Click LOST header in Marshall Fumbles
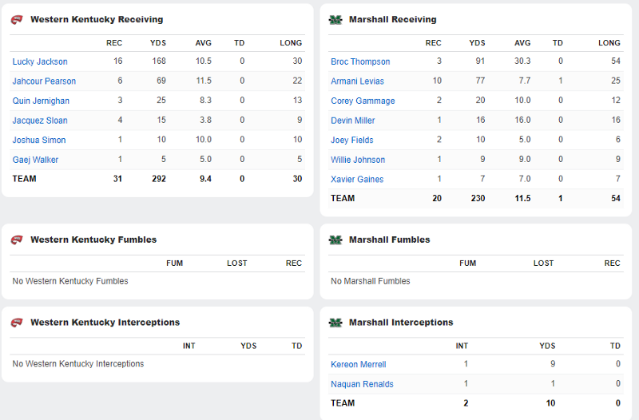 tap(544, 263)
